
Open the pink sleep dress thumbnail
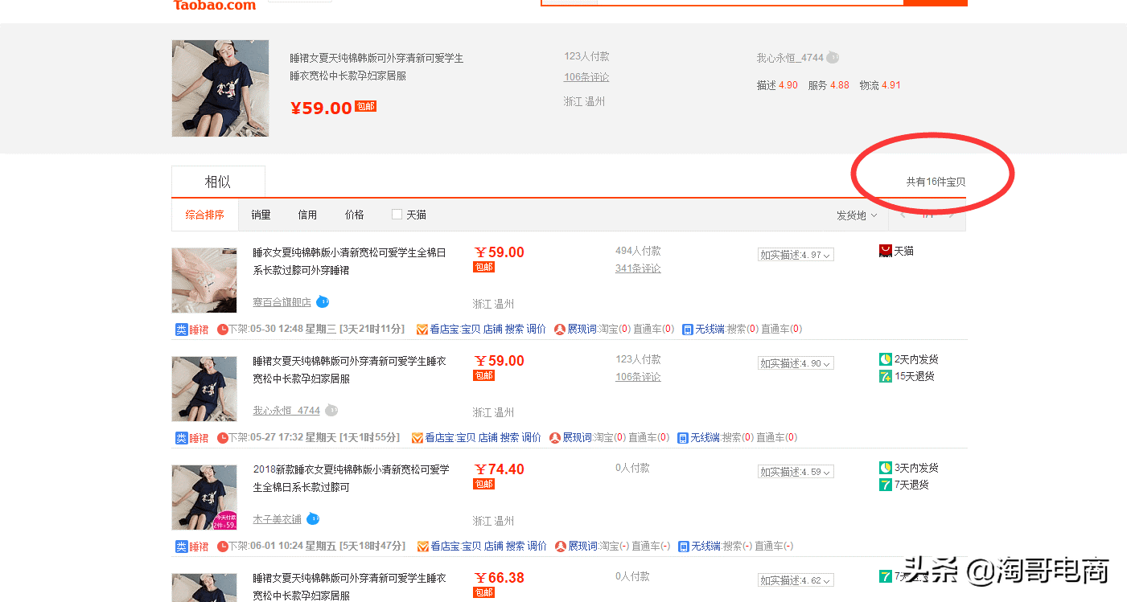coord(204,281)
